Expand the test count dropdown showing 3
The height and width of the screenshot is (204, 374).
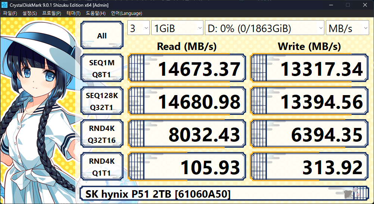pyautogui.click(x=138, y=28)
